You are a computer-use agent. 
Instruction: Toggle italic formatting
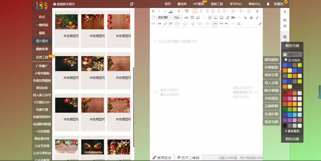click(x=159, y=11)
